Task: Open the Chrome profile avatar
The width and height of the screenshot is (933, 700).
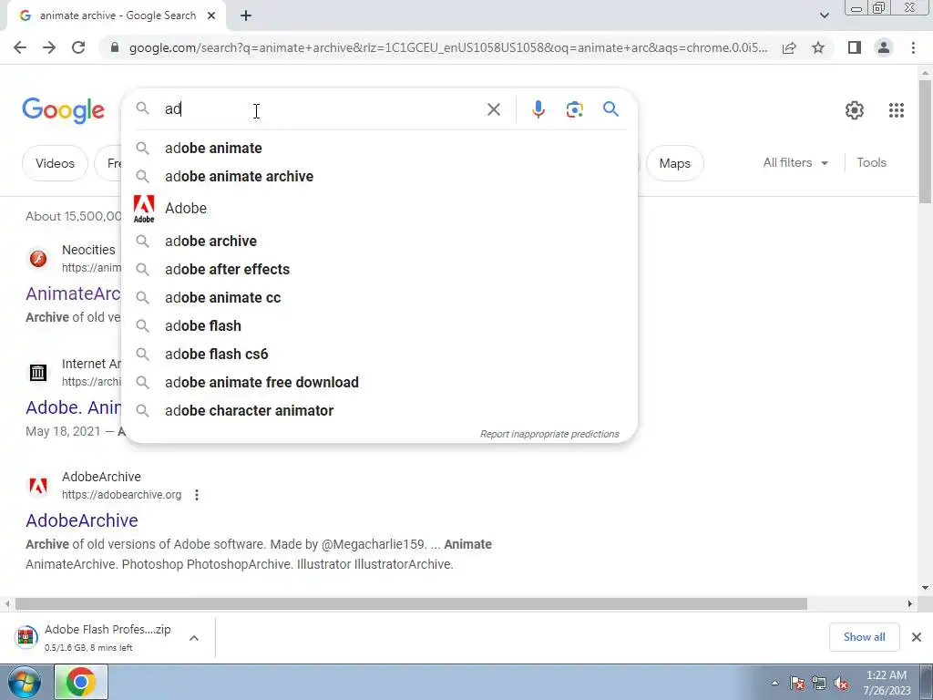Action: click(x=884, y=47)
